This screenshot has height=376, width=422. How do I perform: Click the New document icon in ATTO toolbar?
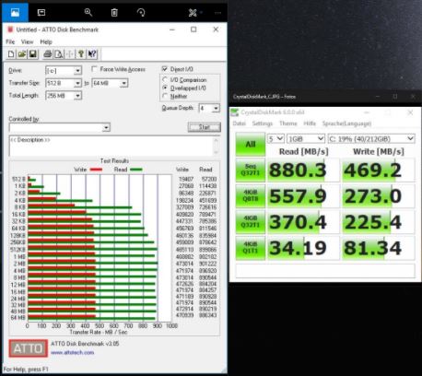coord(11,54)
